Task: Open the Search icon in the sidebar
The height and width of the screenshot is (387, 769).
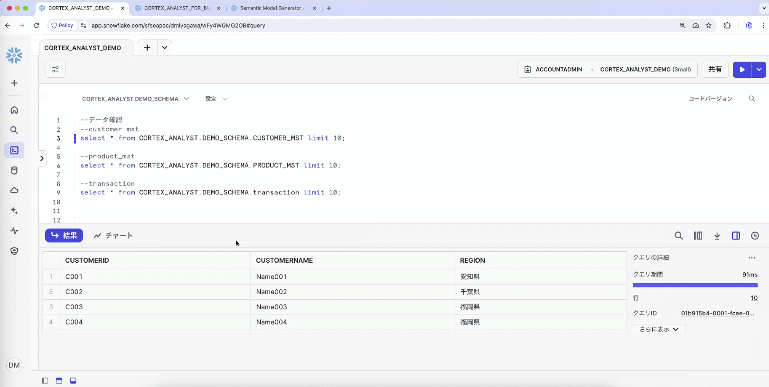Action: [x=14, y=130]
